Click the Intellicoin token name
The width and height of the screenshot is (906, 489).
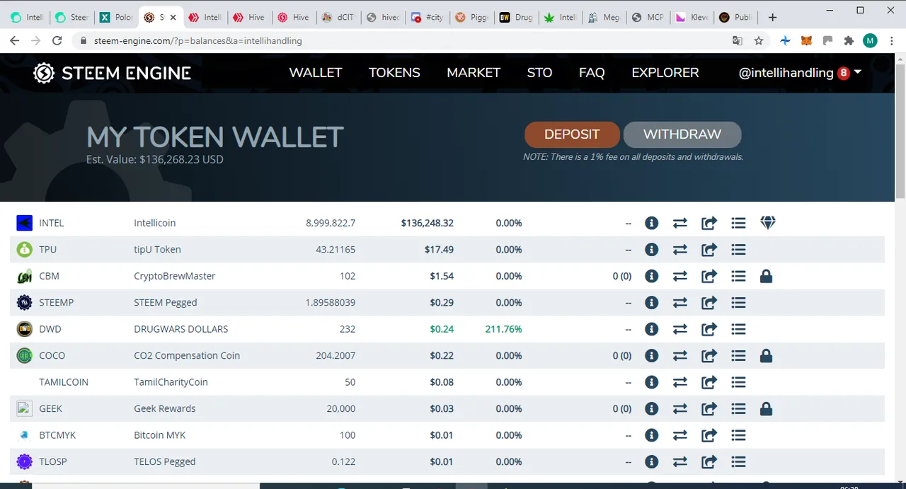tap(155, 223)
